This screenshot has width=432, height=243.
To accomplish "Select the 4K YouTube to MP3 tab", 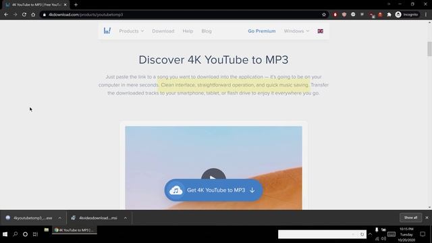I will tap(36, 5).
